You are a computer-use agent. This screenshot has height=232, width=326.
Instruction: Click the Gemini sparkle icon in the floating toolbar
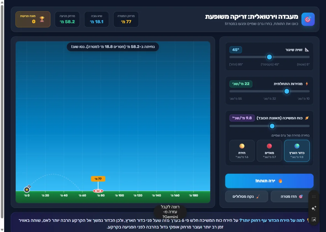pos(314,208)
